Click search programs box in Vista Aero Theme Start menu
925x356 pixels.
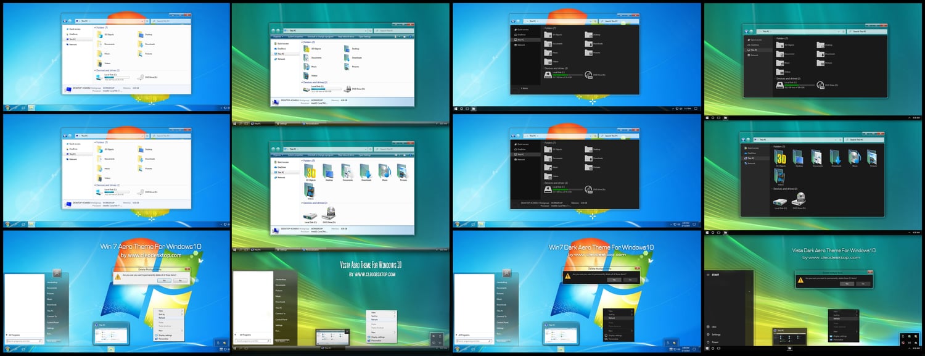click(x=253, y=340)
